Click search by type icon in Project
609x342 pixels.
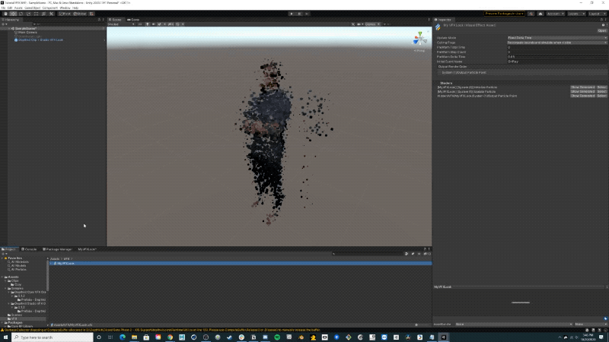click(x=407, y=254)
